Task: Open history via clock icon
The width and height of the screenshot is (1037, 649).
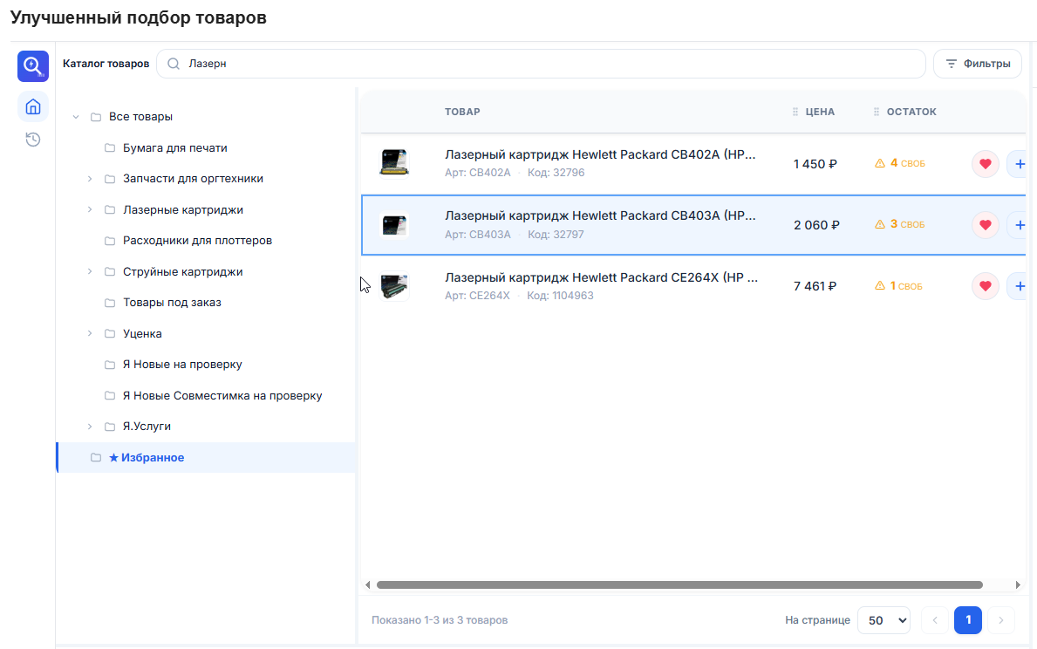Action: click(x=32, y=139)
